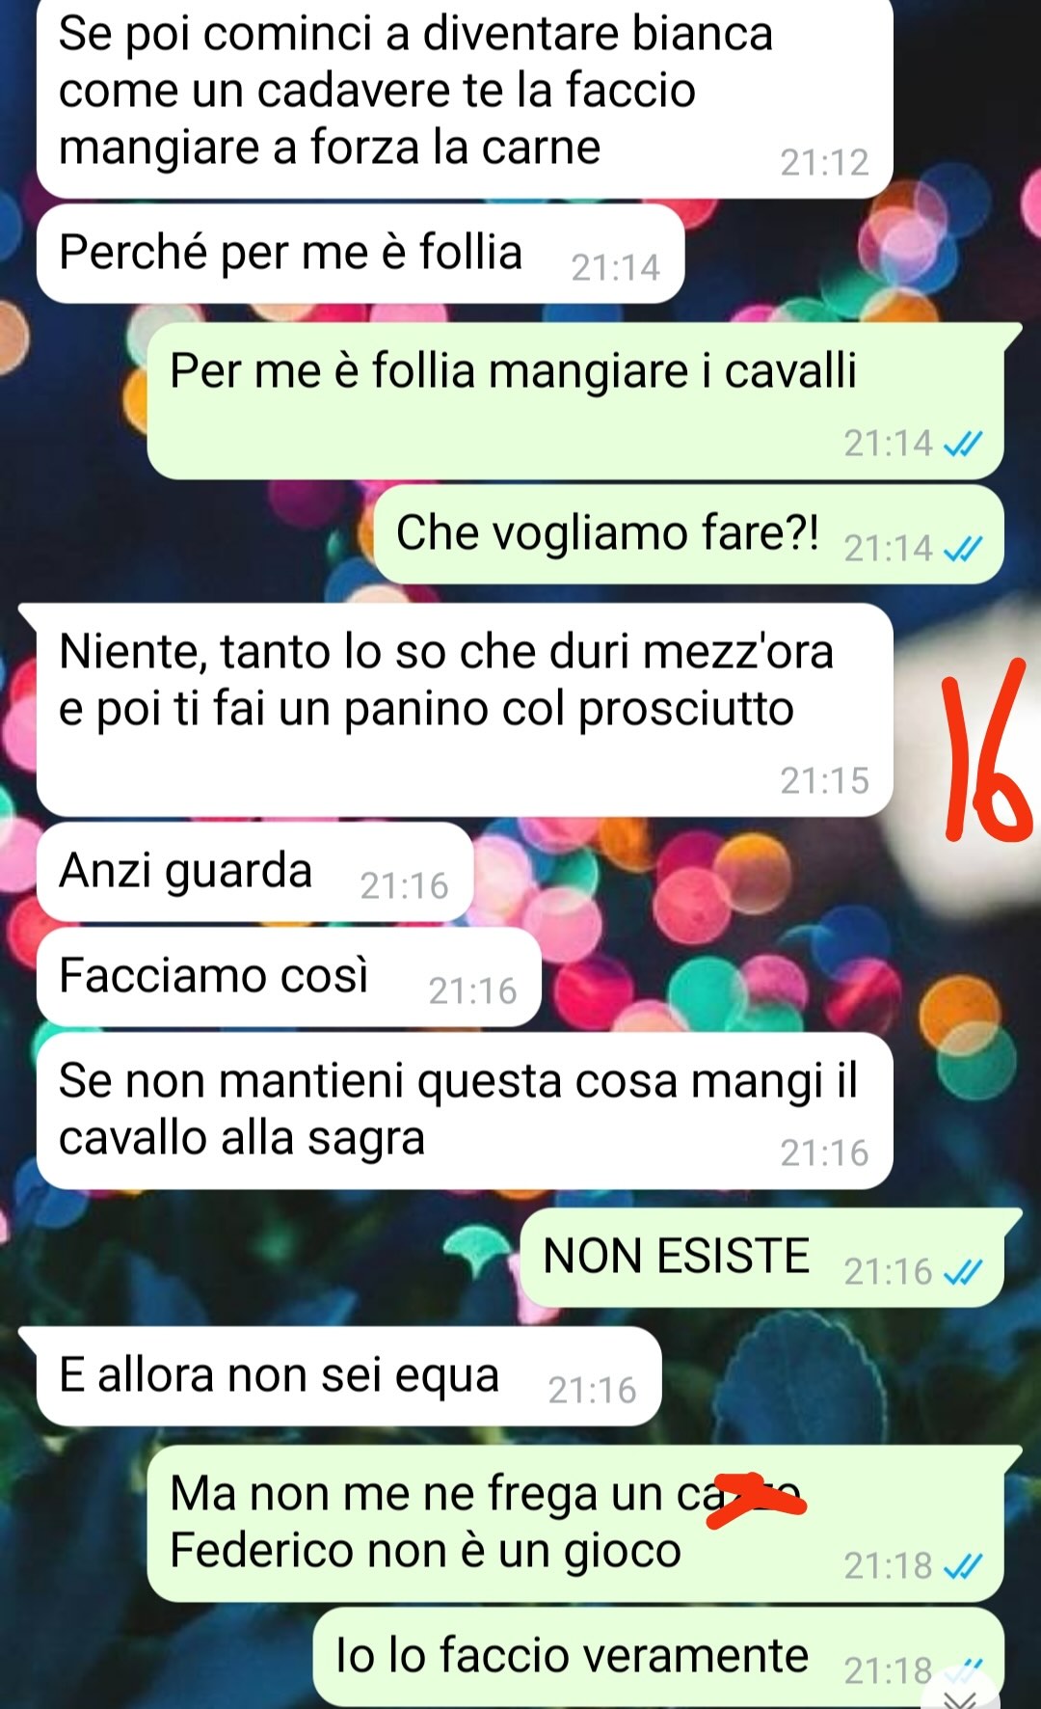Select the 'Perché per me è follia' bubble
The height and width of the screenshot is (1709, 1041).
tap(360, 254)
